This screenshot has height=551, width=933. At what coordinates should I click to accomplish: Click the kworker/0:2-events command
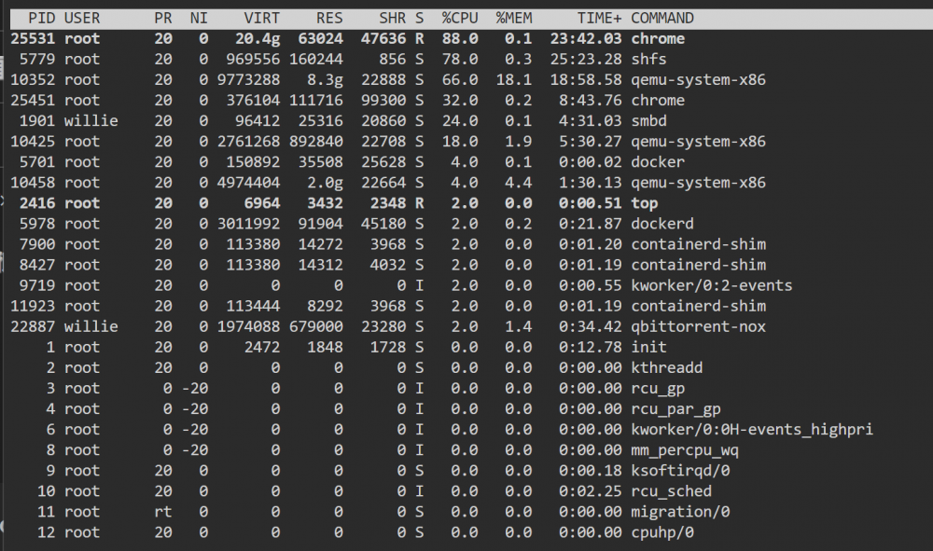coord(712,285)
